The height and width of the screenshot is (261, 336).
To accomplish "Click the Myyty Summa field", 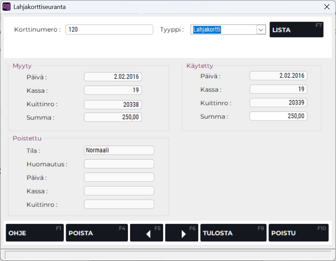I will (113, 117).
